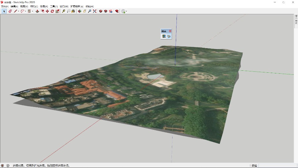The height and width of the screenshot is (168, 298).
Task: Open the 扩展程序 Extensions menu
Action: (x=77, y=6)
